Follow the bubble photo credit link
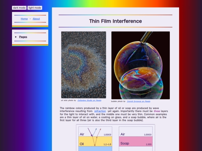 click(138, 101)
